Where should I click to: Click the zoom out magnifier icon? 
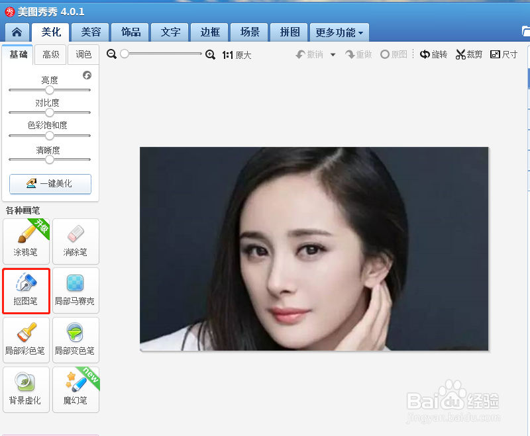111,54
